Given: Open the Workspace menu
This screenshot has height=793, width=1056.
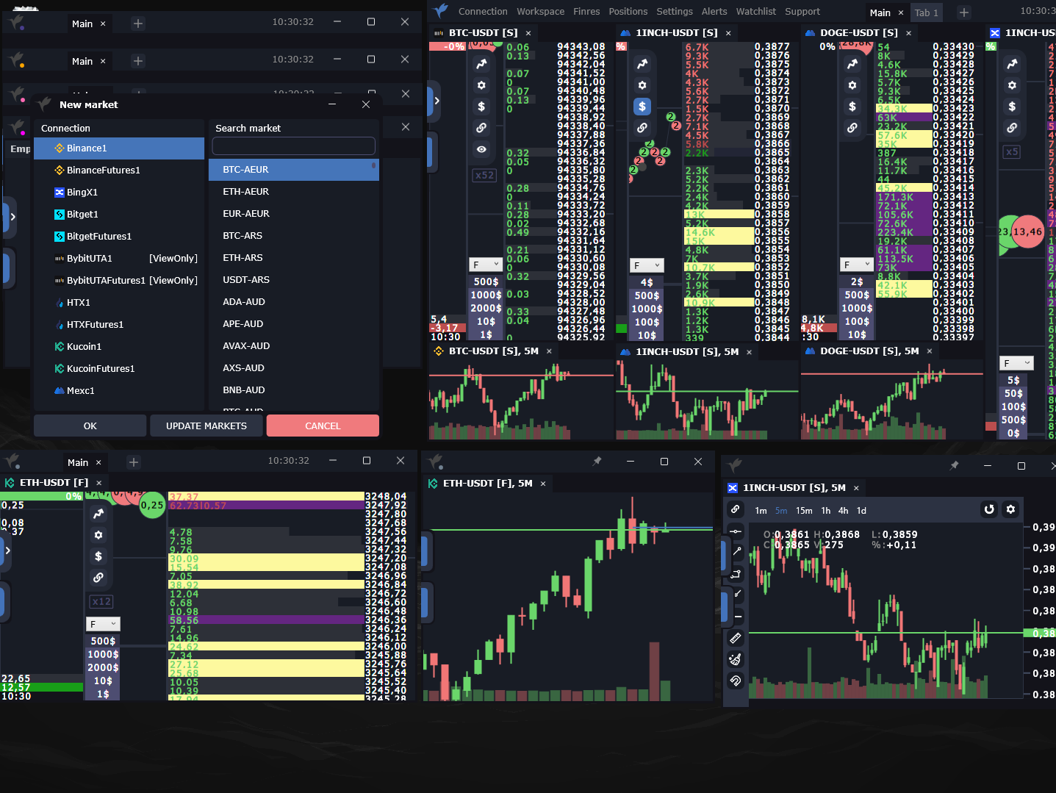Looking at the screenshot, I should click(540, 12).
